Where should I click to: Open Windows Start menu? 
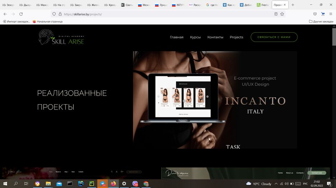(5, 184)
